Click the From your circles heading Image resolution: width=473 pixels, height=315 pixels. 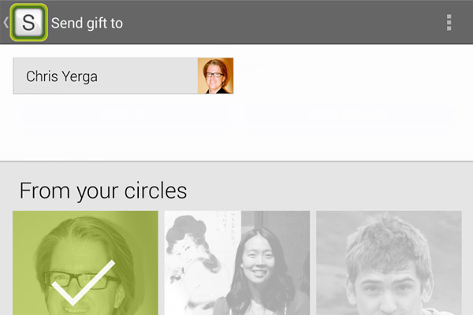pyautogui.click(x=103, y=191)
